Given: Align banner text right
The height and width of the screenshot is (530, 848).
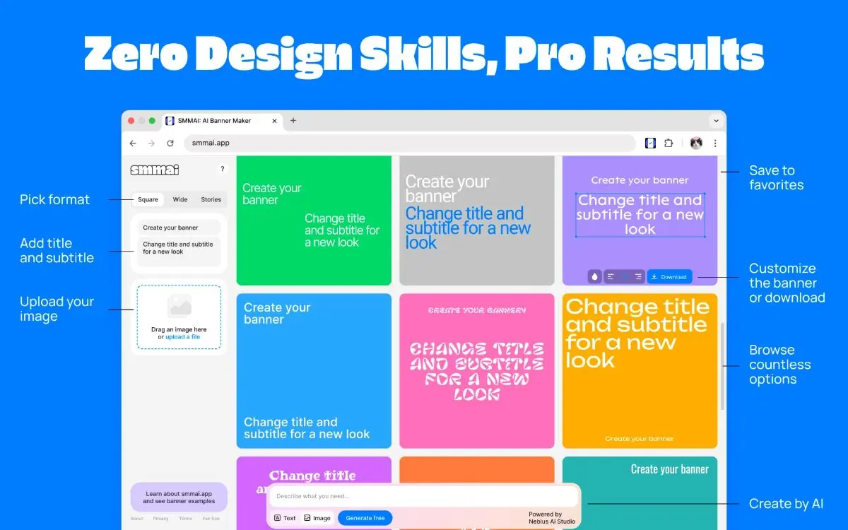Looking at the screenshot, I should 638,277.
